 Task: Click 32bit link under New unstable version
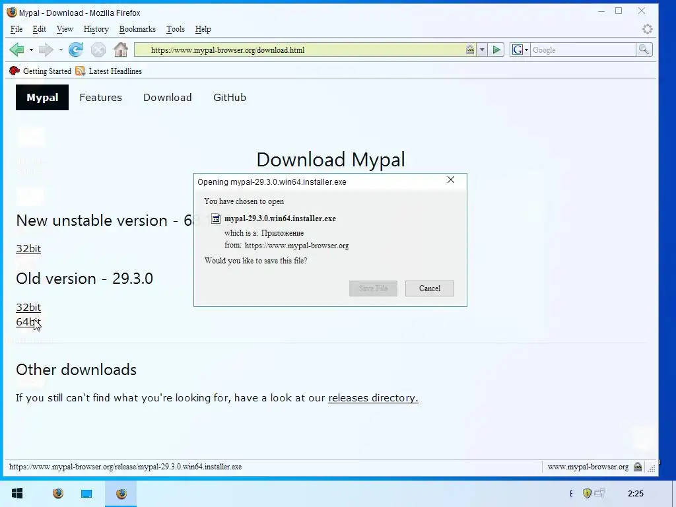(x=28, y=249)
